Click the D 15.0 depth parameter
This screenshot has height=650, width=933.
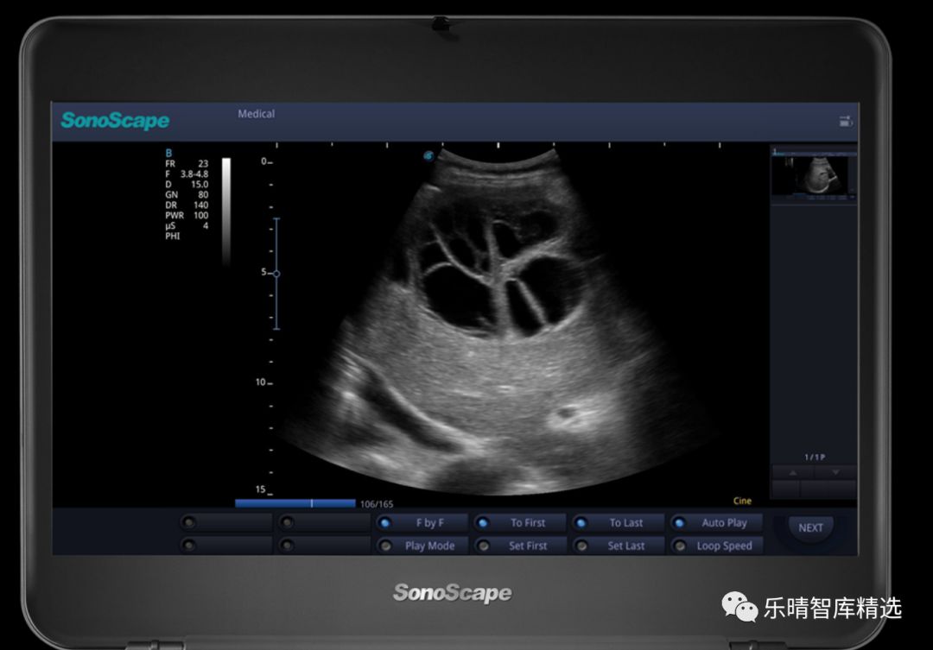tap(187, 185)
